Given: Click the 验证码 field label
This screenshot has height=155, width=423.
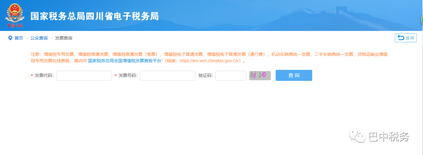Looking at the screenshot, I should [x=206, y=76].
